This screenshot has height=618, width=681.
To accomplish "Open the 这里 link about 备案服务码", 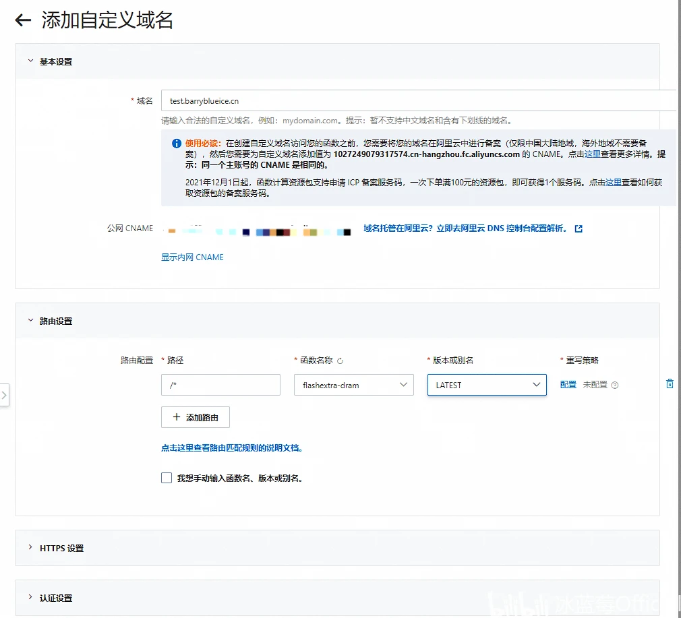I will pyautogui.click(x=614, y=182).
